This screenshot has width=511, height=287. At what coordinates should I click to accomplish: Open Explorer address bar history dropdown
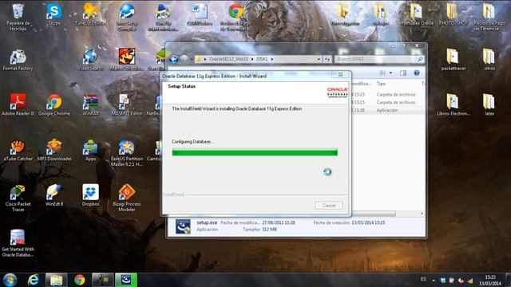coord(319,59)
